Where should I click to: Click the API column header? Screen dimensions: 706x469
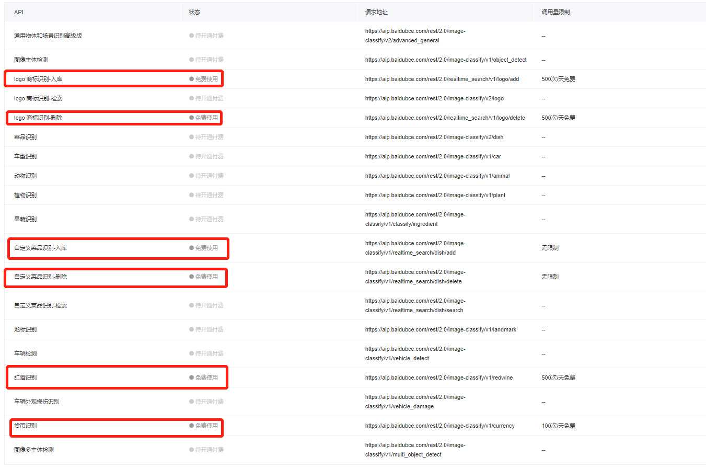[19, 12]
